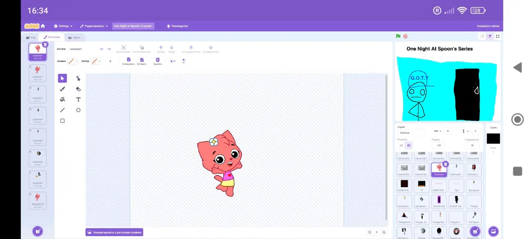532x239 pixels.
Task: Zoom out of the paint canvas
Action: pyautogui.click(x=369, y=233)
